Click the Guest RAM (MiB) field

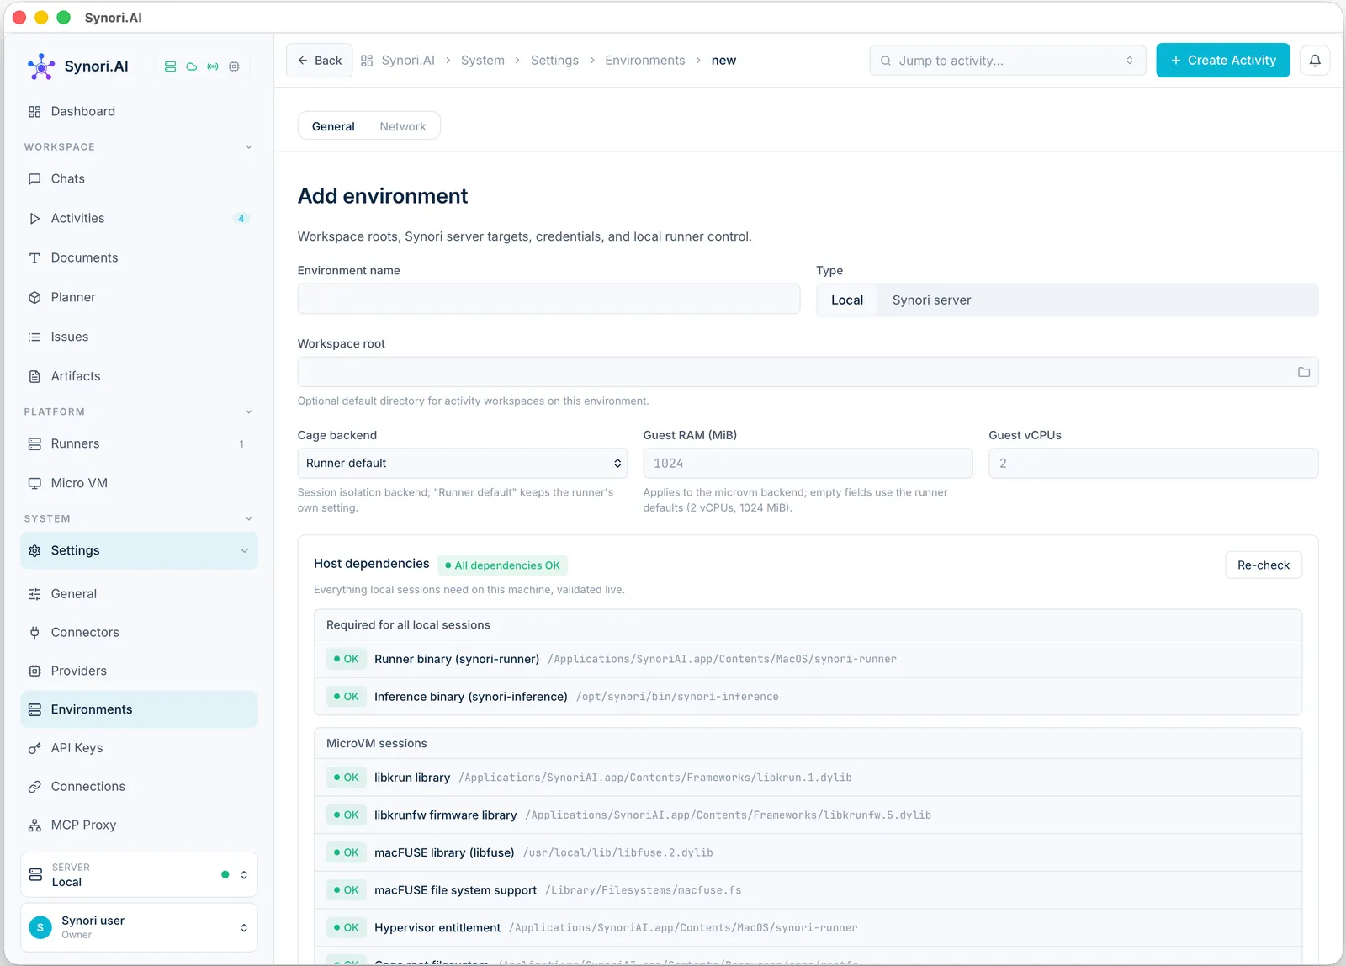coord(808,464)
